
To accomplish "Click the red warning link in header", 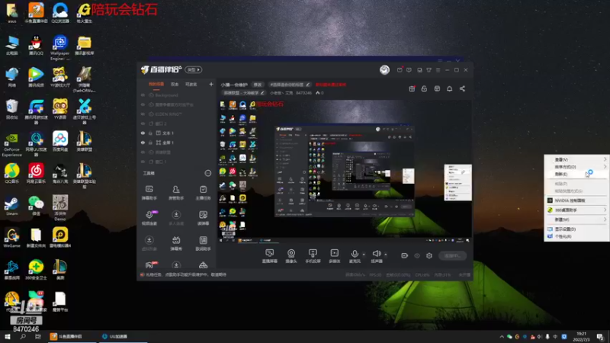I will (331, 85).
